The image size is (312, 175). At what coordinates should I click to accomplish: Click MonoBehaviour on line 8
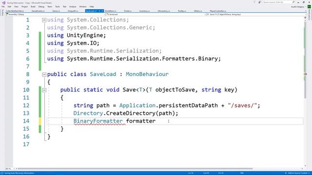[x=147, y=74]
